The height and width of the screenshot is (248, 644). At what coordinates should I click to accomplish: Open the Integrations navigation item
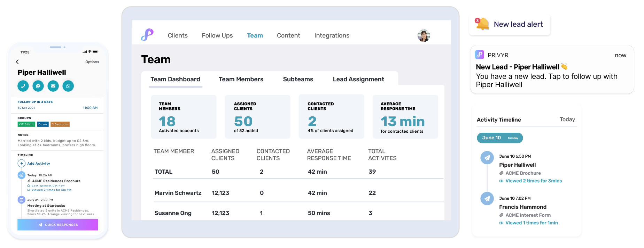click(332, 35)
